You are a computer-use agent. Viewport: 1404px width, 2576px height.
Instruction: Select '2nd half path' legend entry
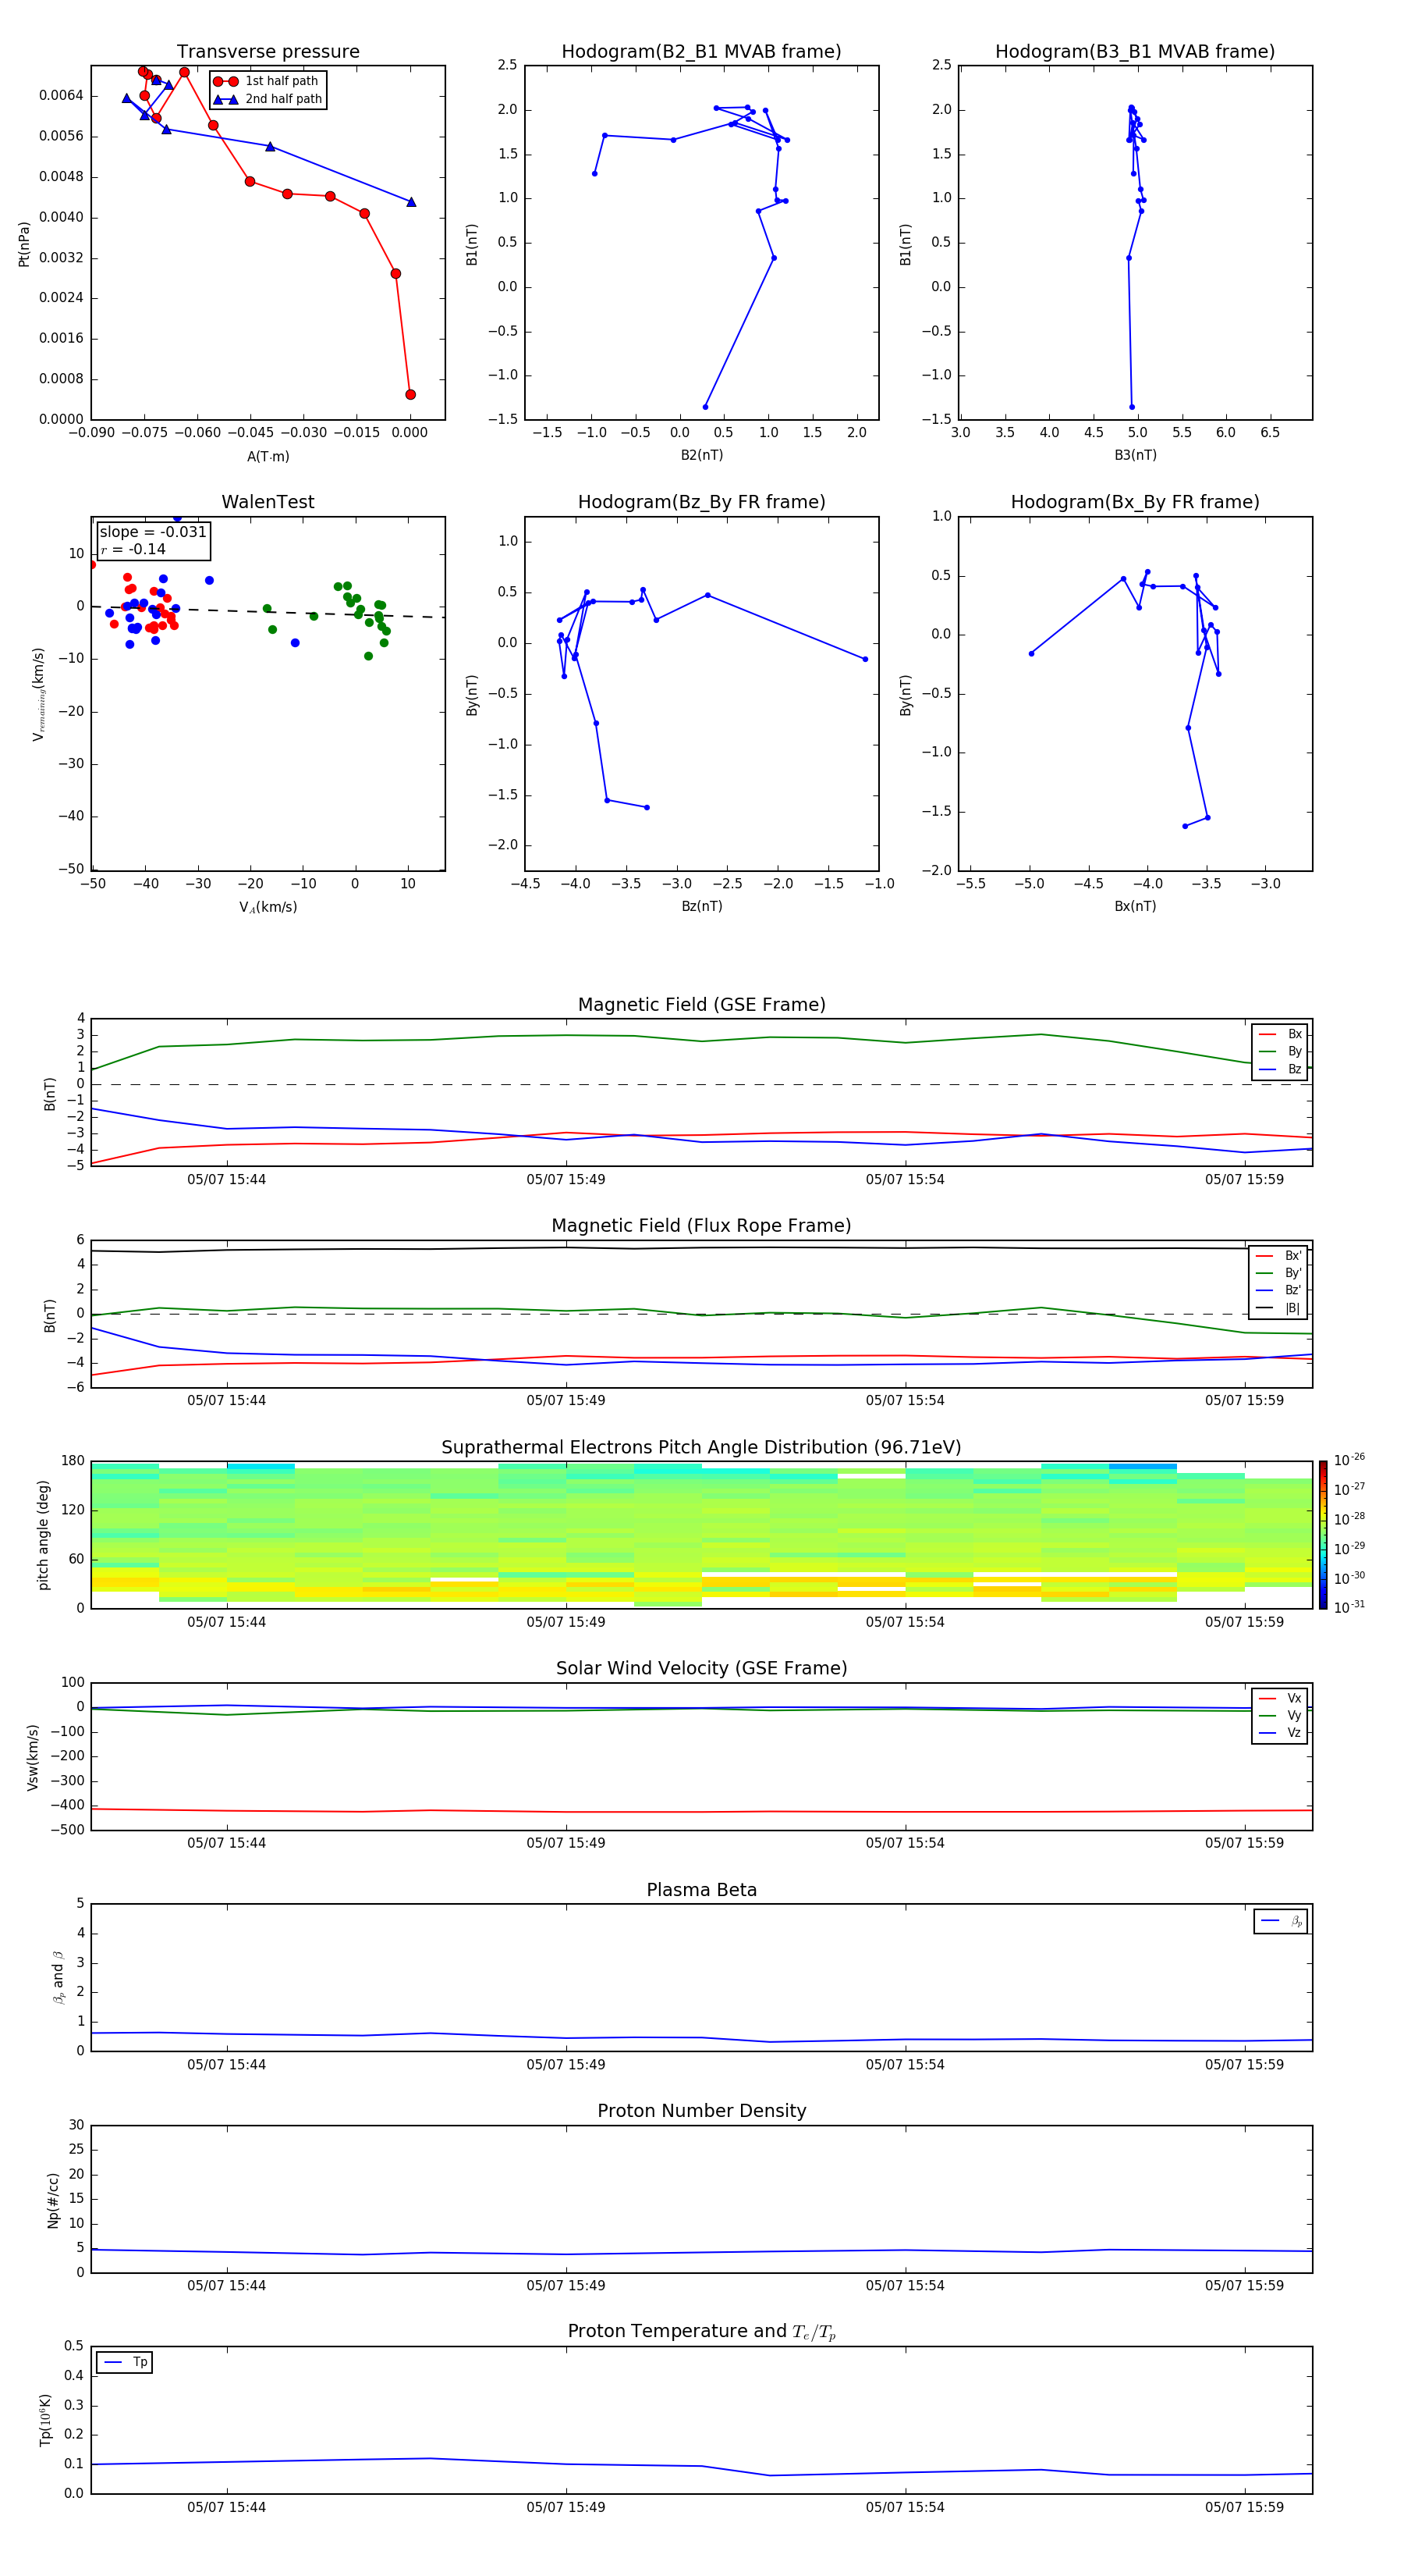(x=267, y=99)
